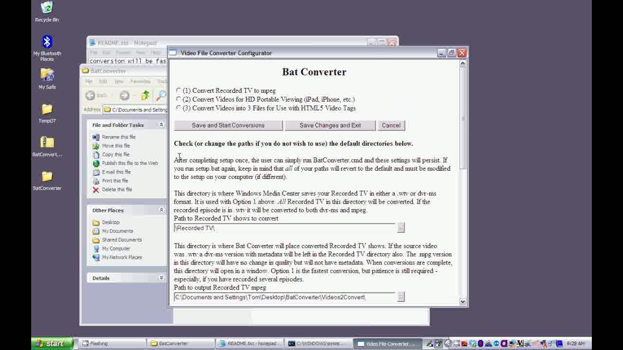Click Print this file task

coord(115,181)
